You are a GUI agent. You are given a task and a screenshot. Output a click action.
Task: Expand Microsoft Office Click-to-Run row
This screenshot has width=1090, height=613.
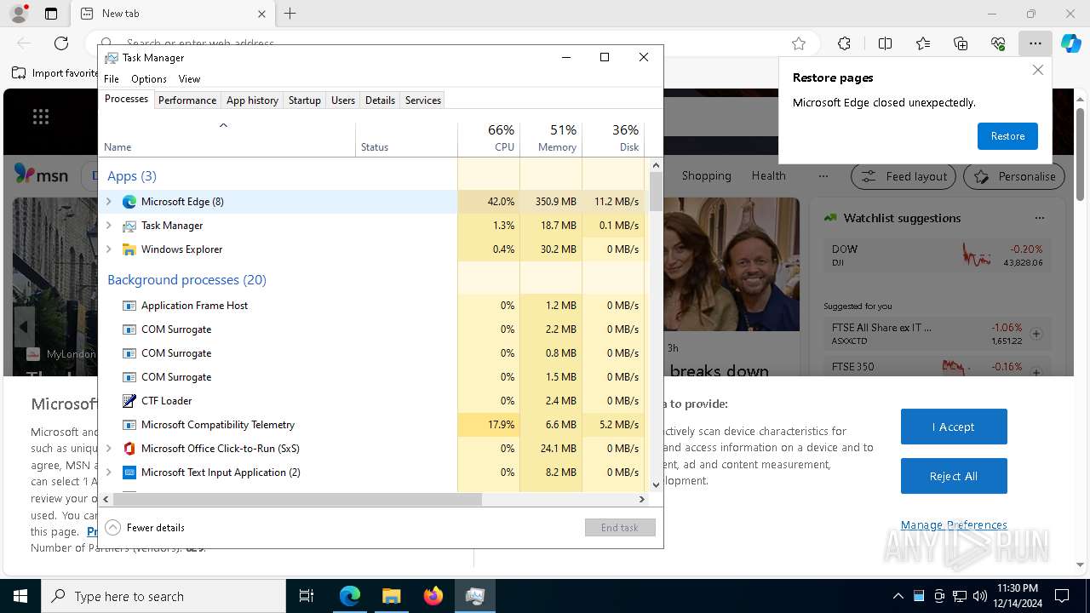pos(109,449)
